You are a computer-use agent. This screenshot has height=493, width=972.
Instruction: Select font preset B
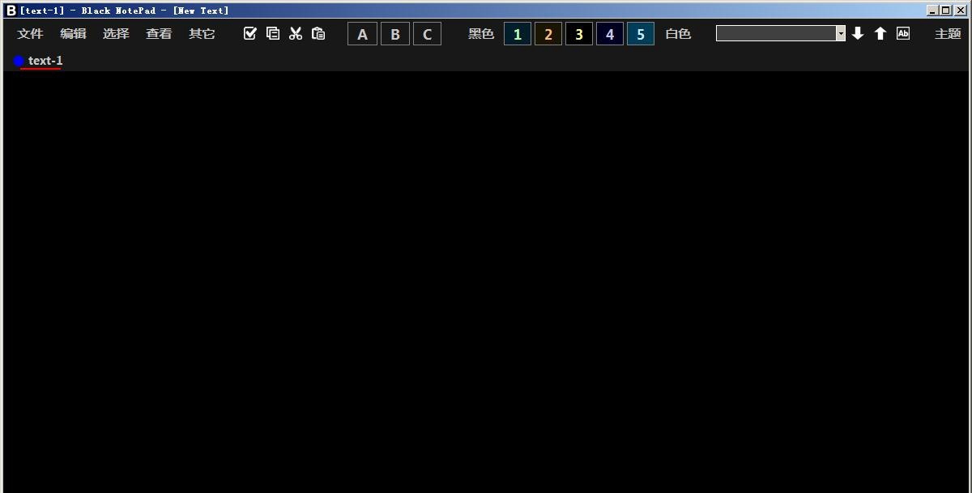point(395,34)
